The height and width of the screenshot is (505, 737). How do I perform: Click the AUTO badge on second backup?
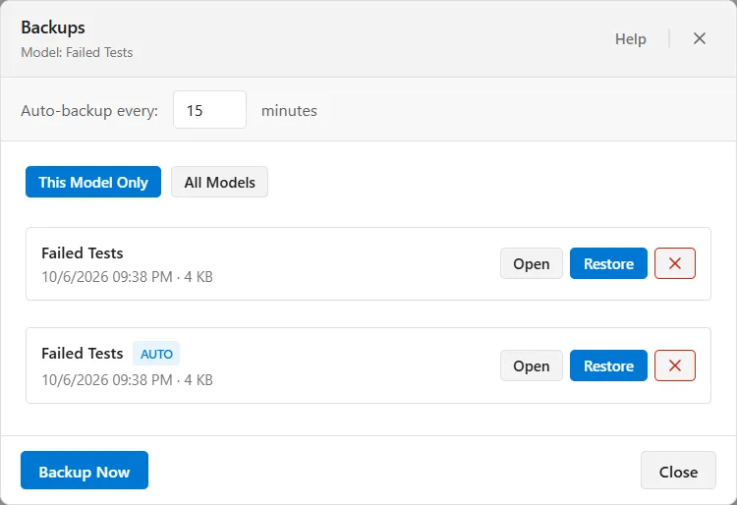(x=156, y=354)
